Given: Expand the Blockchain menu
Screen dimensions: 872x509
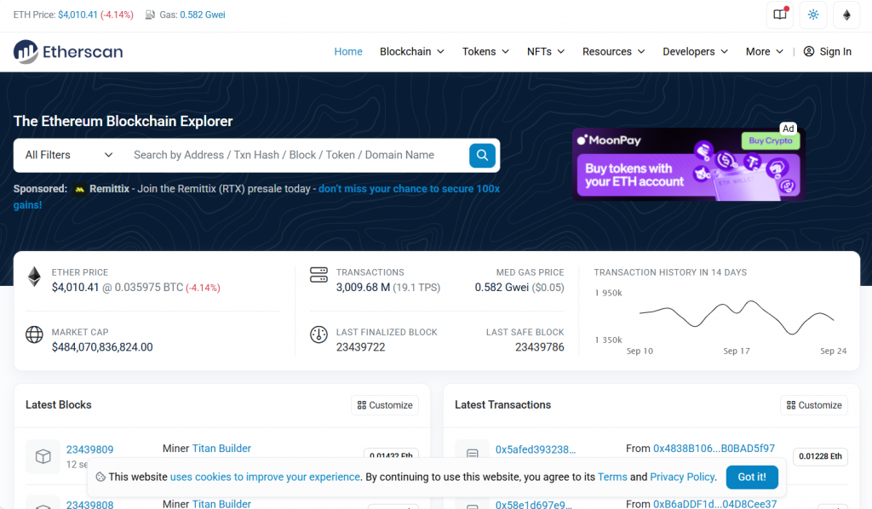Looking at the screenshot, I should pyautogui.click(x=412, y=52).
